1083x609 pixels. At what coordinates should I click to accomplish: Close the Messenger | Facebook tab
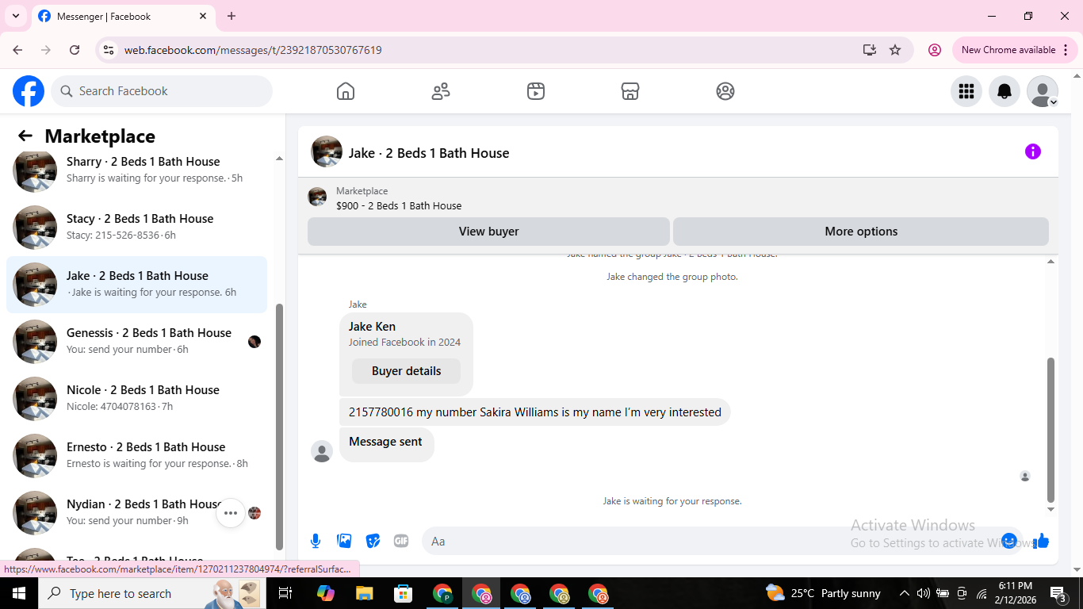coord(203,16)
